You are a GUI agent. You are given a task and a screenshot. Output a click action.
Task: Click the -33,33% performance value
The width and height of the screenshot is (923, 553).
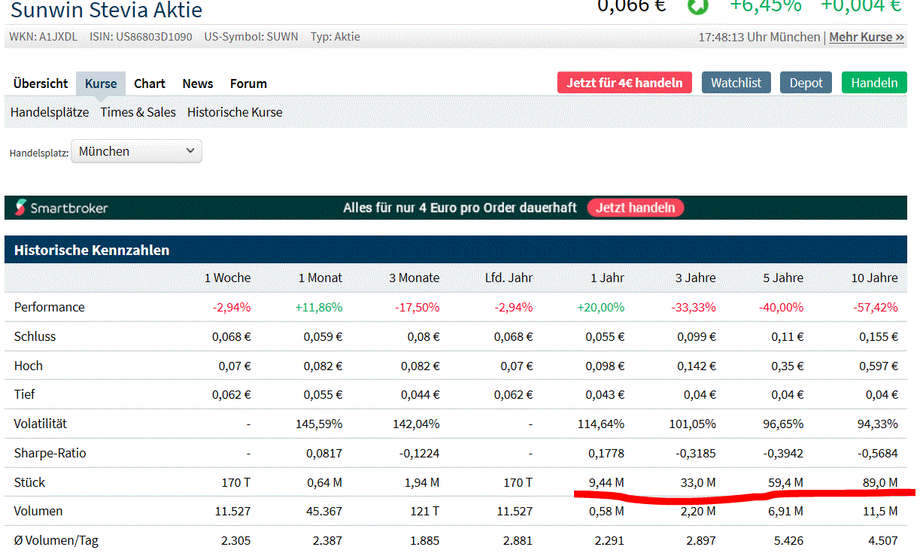click(693, 307)
